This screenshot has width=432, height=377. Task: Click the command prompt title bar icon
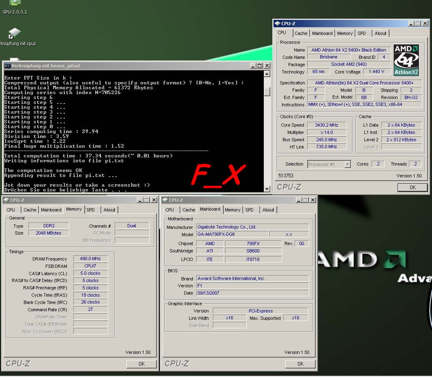[x=7, y=66]
